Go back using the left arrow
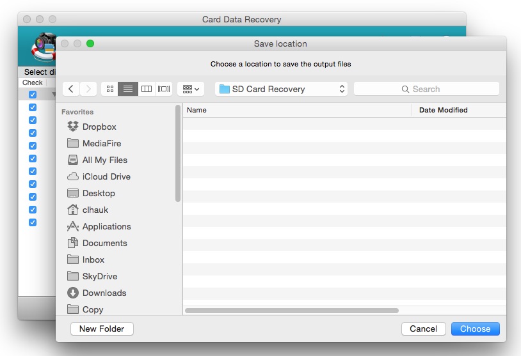Screen dimensions: 521x356 tap(71, 89)
